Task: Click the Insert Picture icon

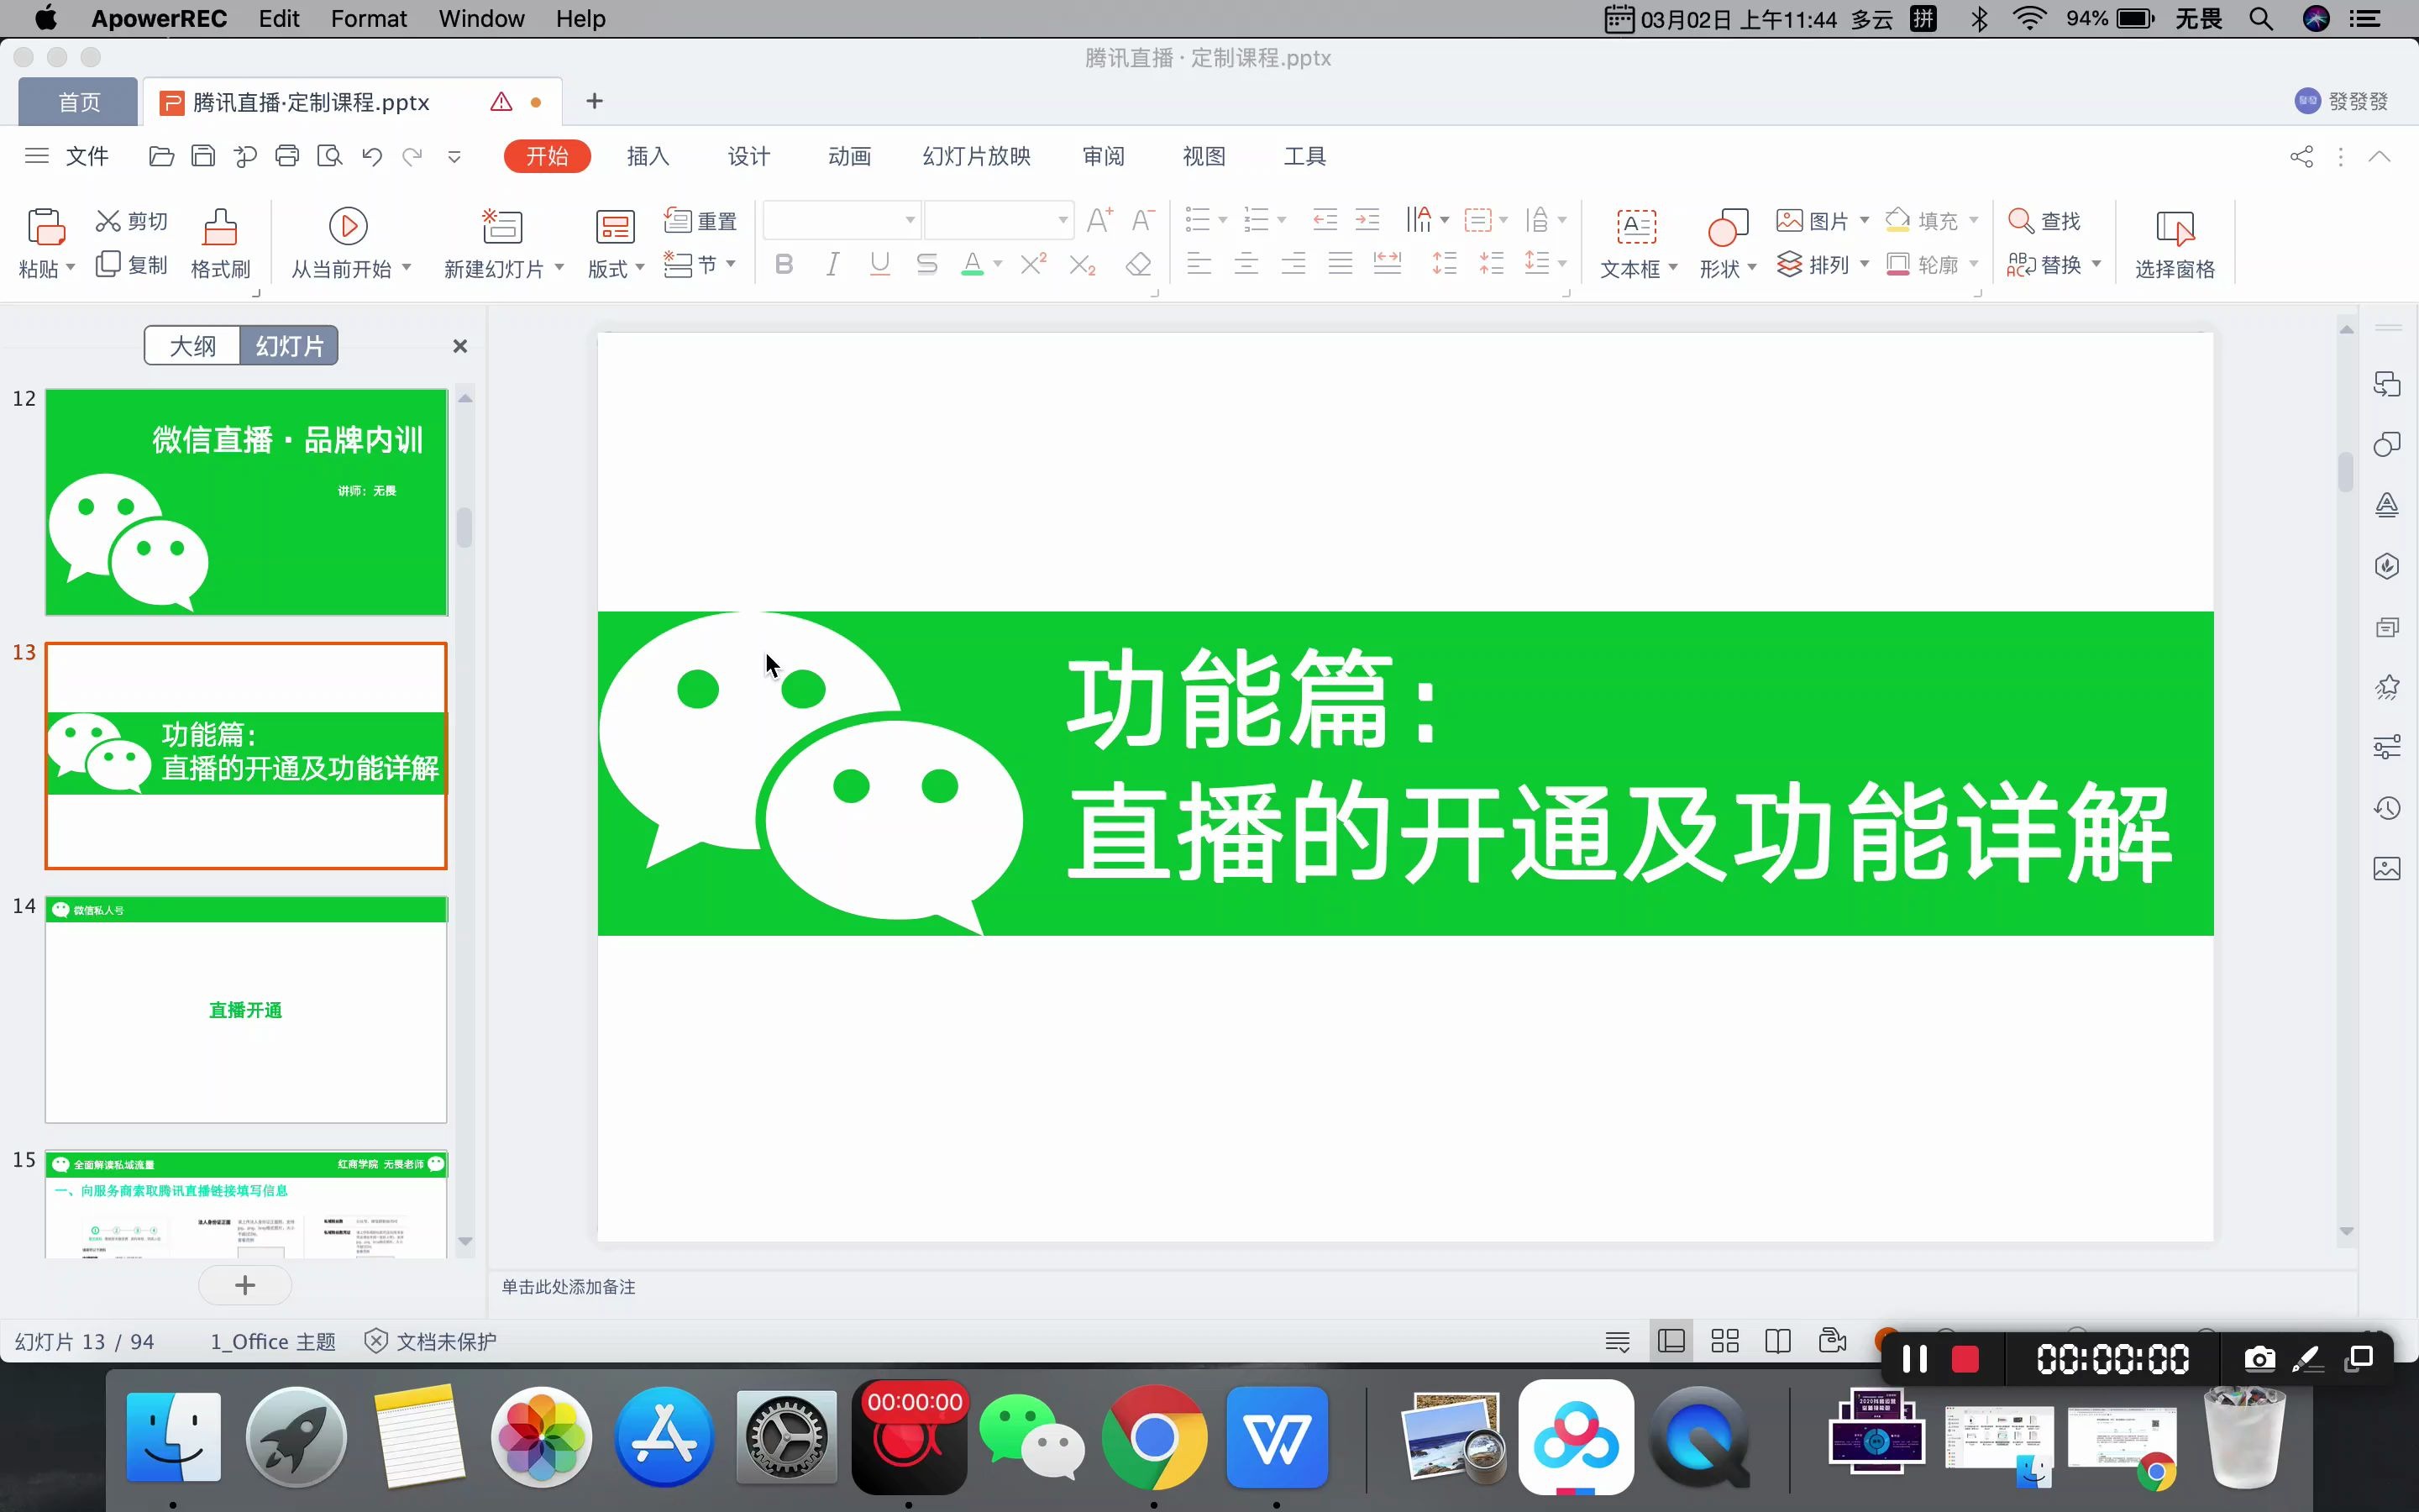Action: tap(1789, 220)
